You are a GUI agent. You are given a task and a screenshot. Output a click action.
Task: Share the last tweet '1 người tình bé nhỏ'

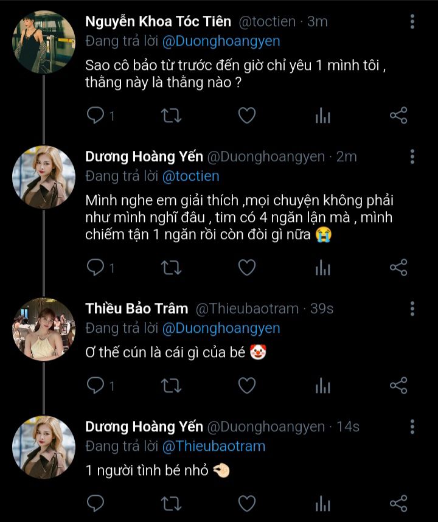click(398, 503)
